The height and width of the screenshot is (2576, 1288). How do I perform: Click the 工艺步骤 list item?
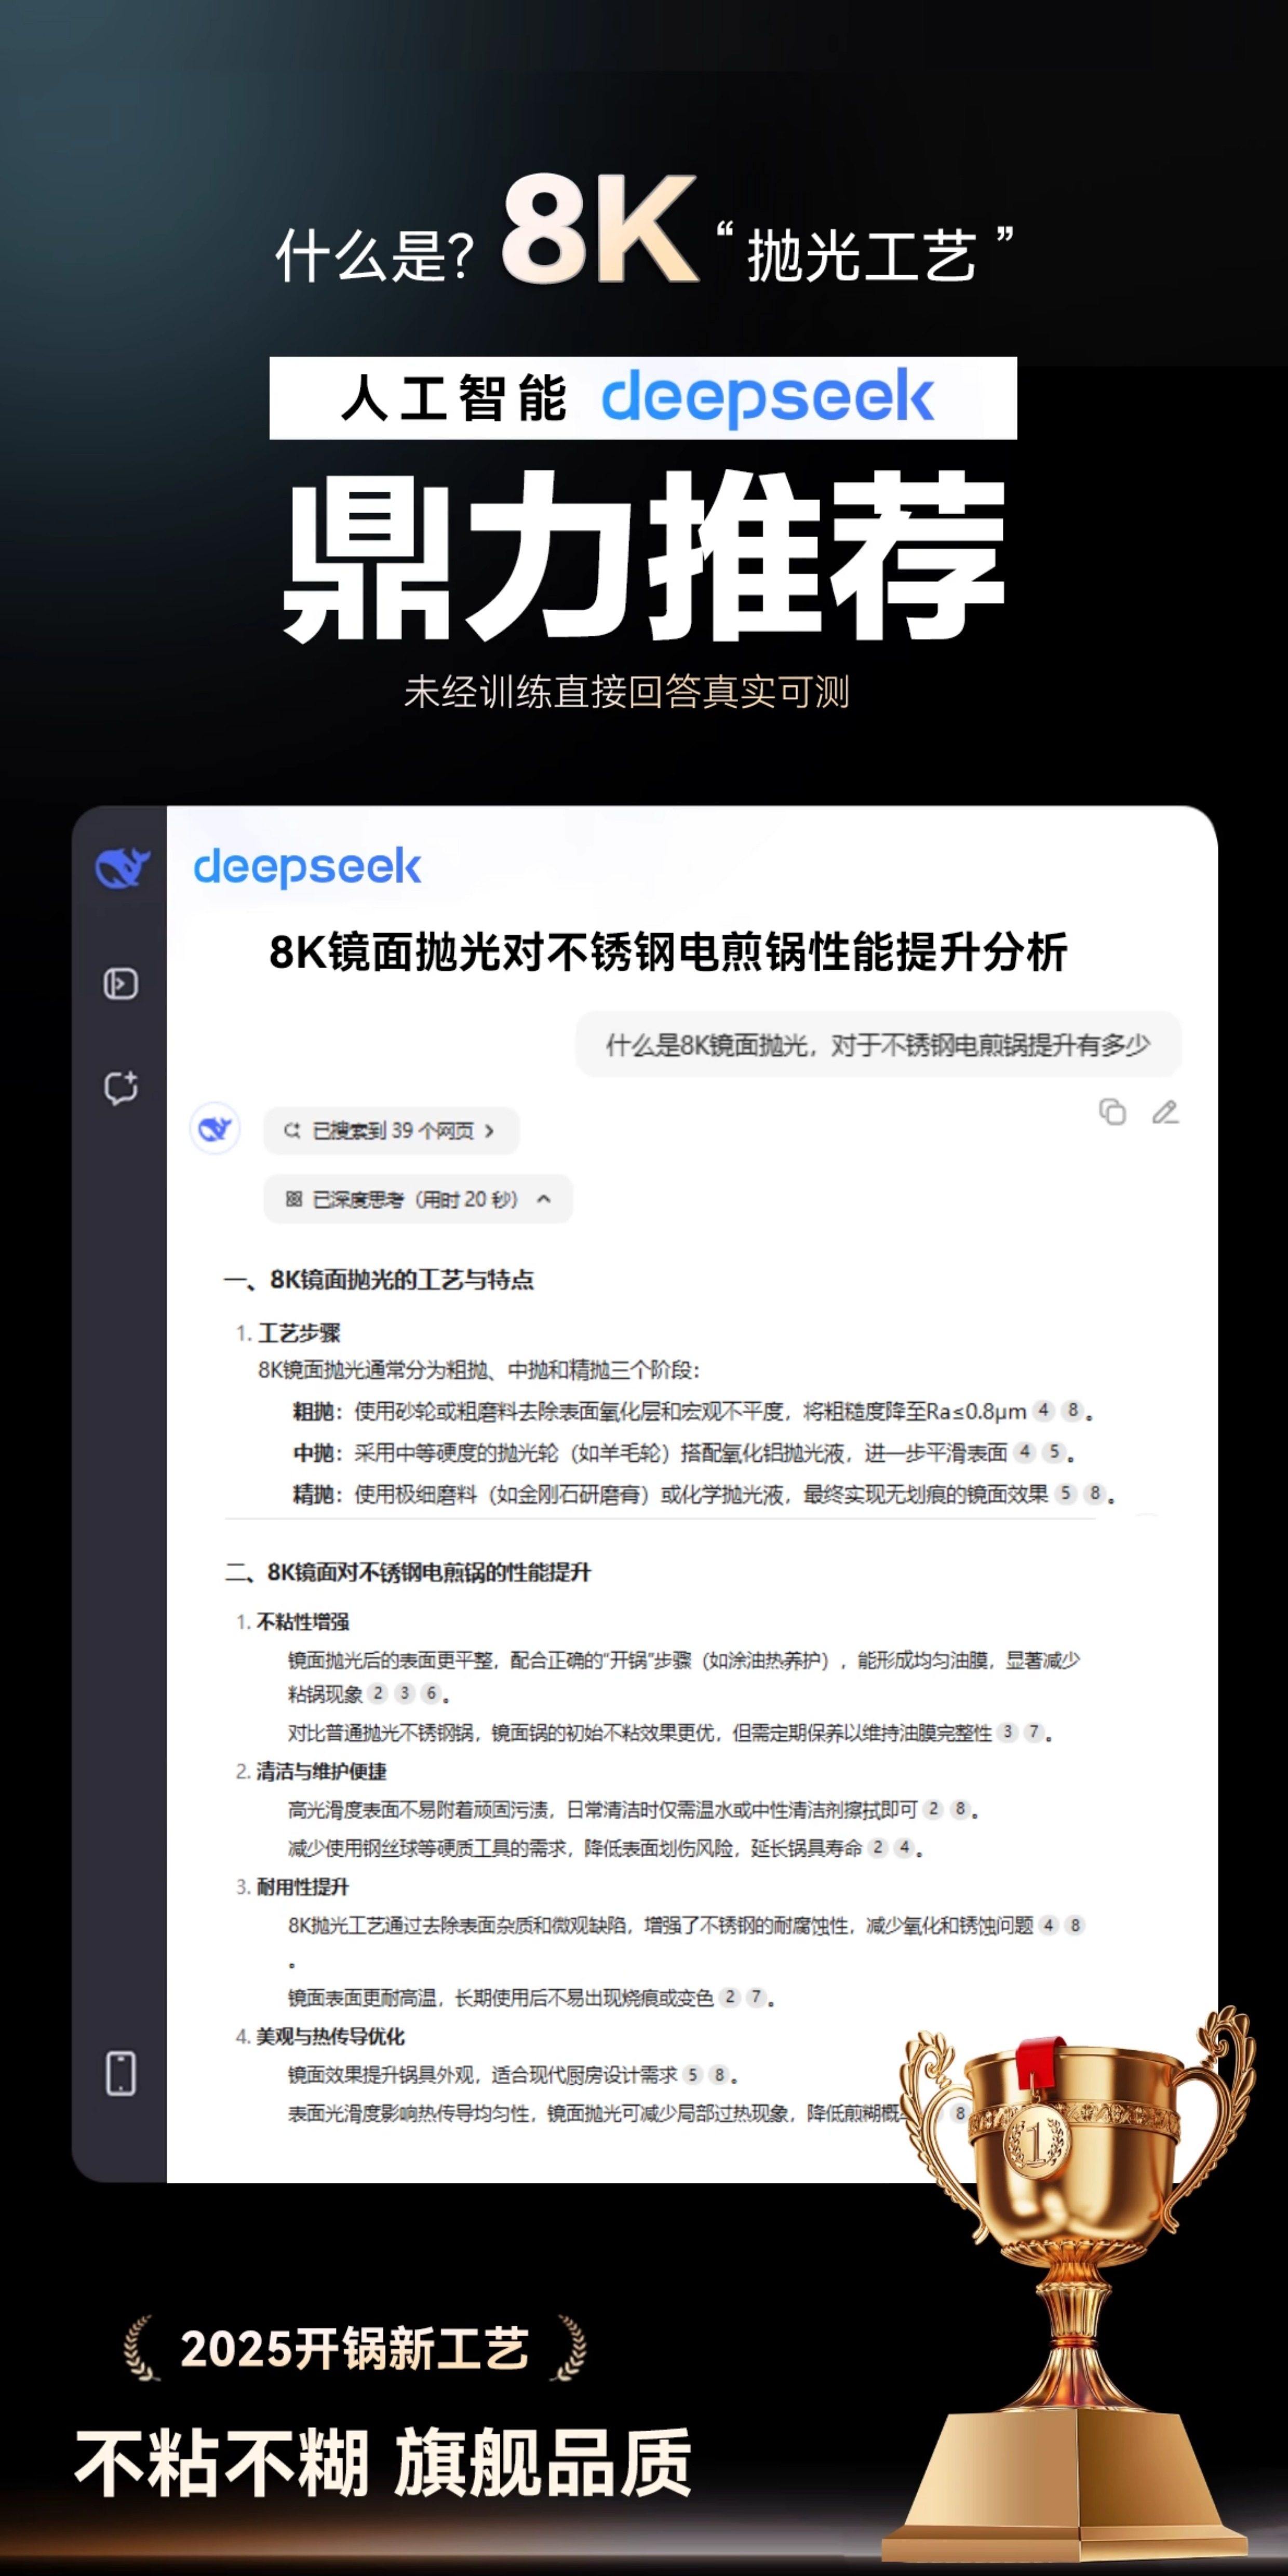pyautogui.click(x=299, y=1333)
